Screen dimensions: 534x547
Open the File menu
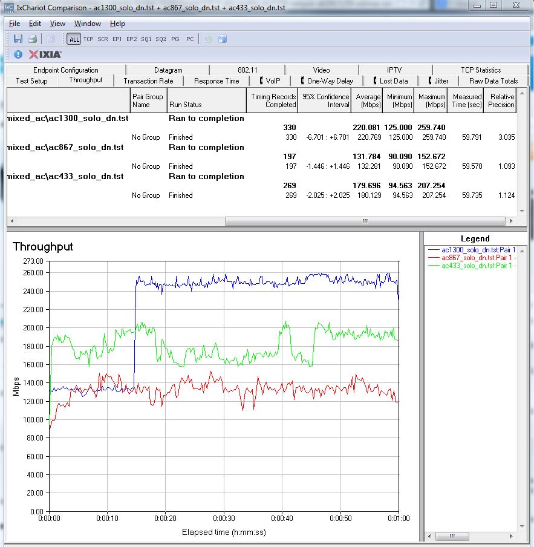(15, 24)
